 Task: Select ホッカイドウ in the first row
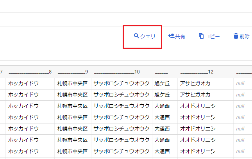pyautogui.click(x=23, y=83)
